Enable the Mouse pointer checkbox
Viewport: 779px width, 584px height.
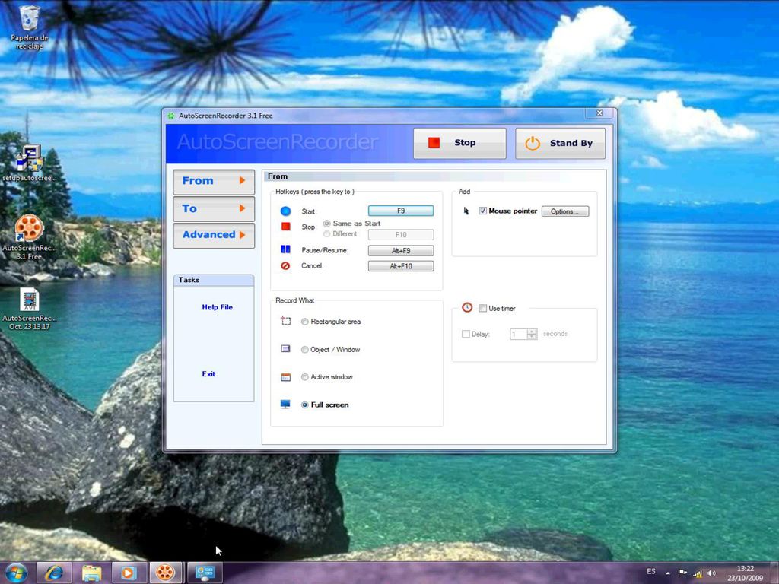pos(482,211)
